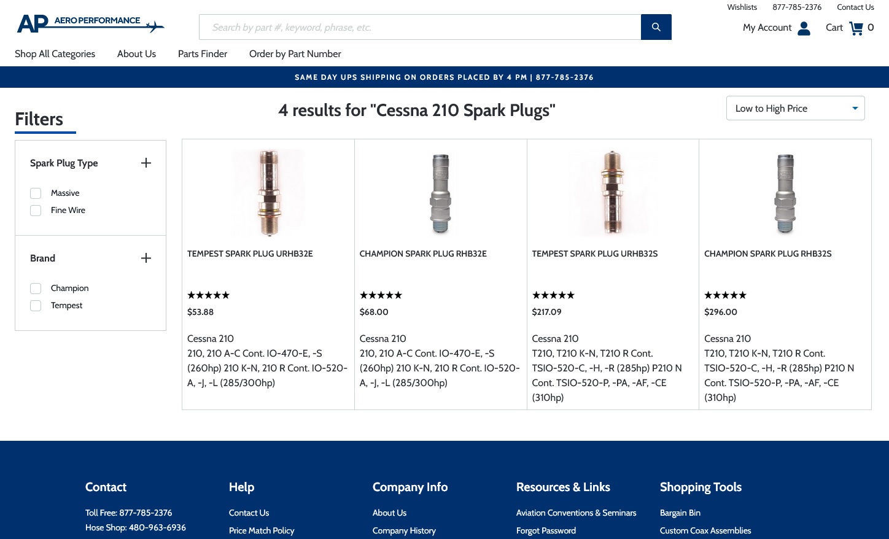Image resolution: width=889 pixels, height=539 pixels.
Task: Open footer Custom Coax Assemblies link
Action: coord(705,530)
